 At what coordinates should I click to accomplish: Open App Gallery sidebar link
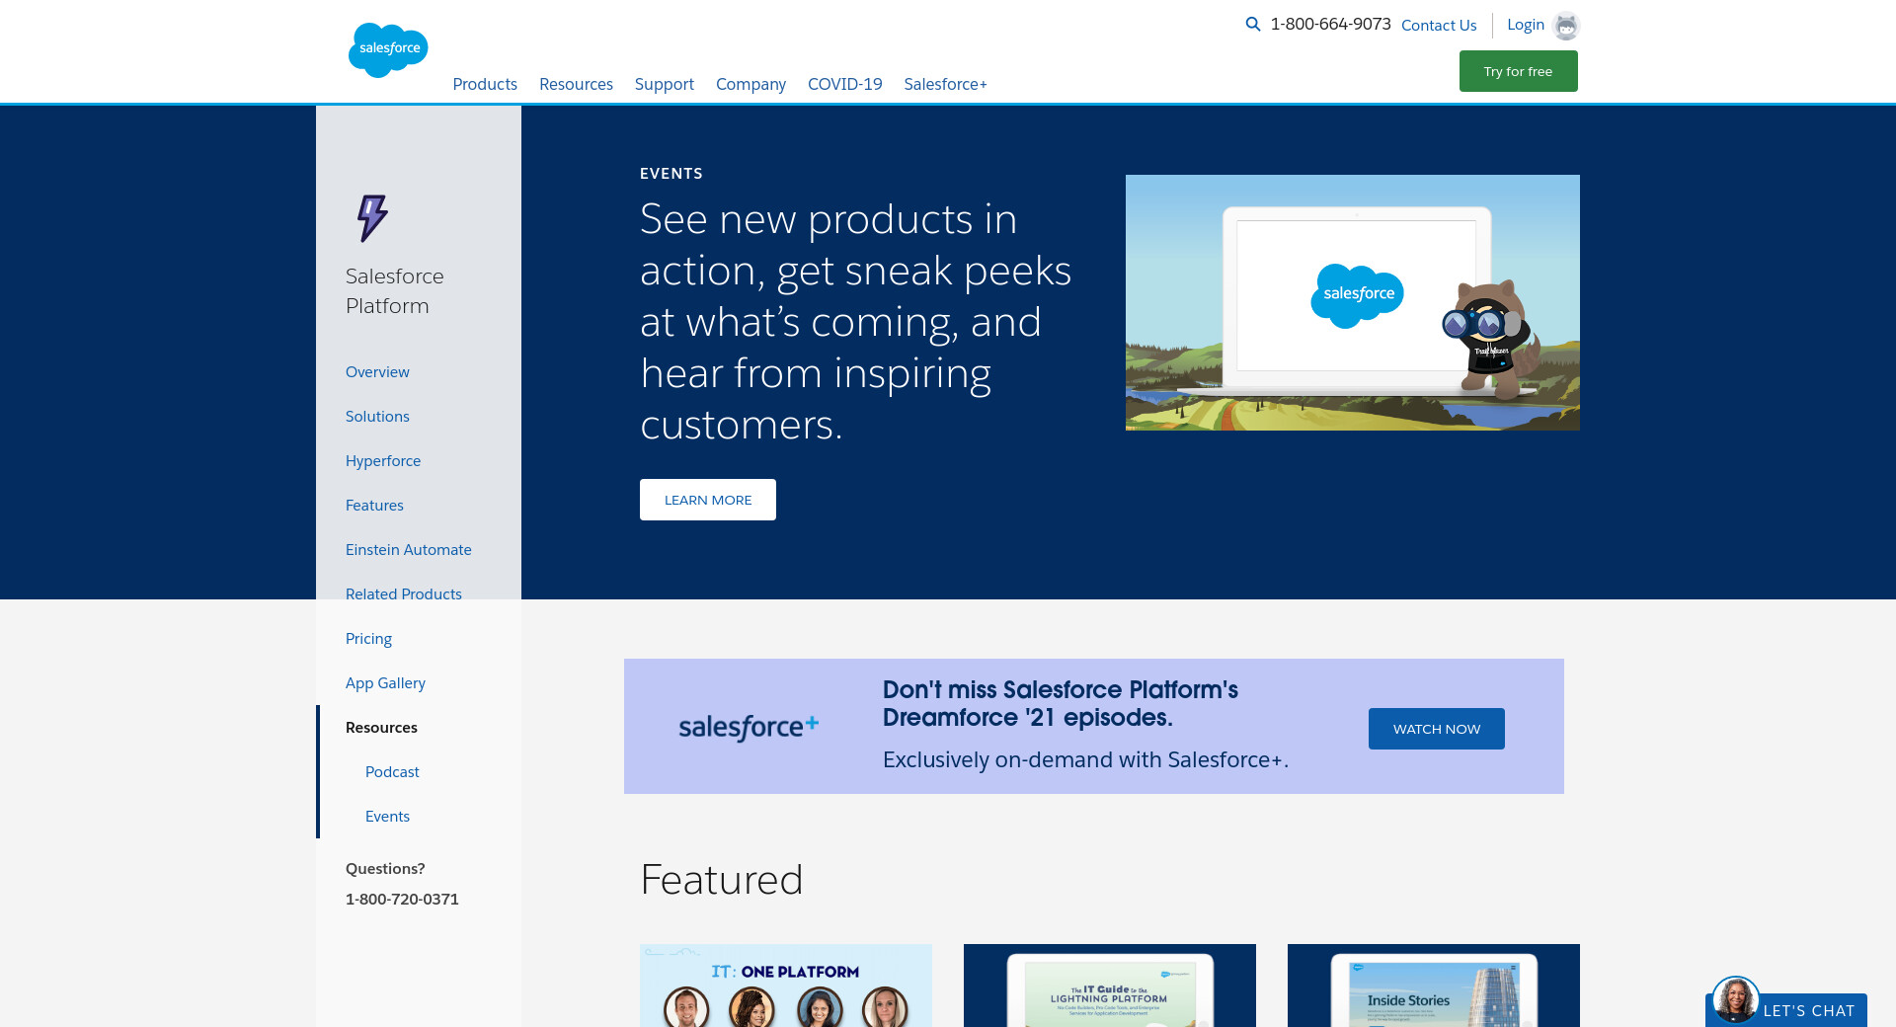pos(385,682)
